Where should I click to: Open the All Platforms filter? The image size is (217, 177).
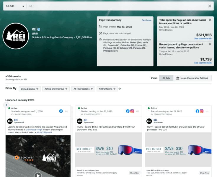107,89
